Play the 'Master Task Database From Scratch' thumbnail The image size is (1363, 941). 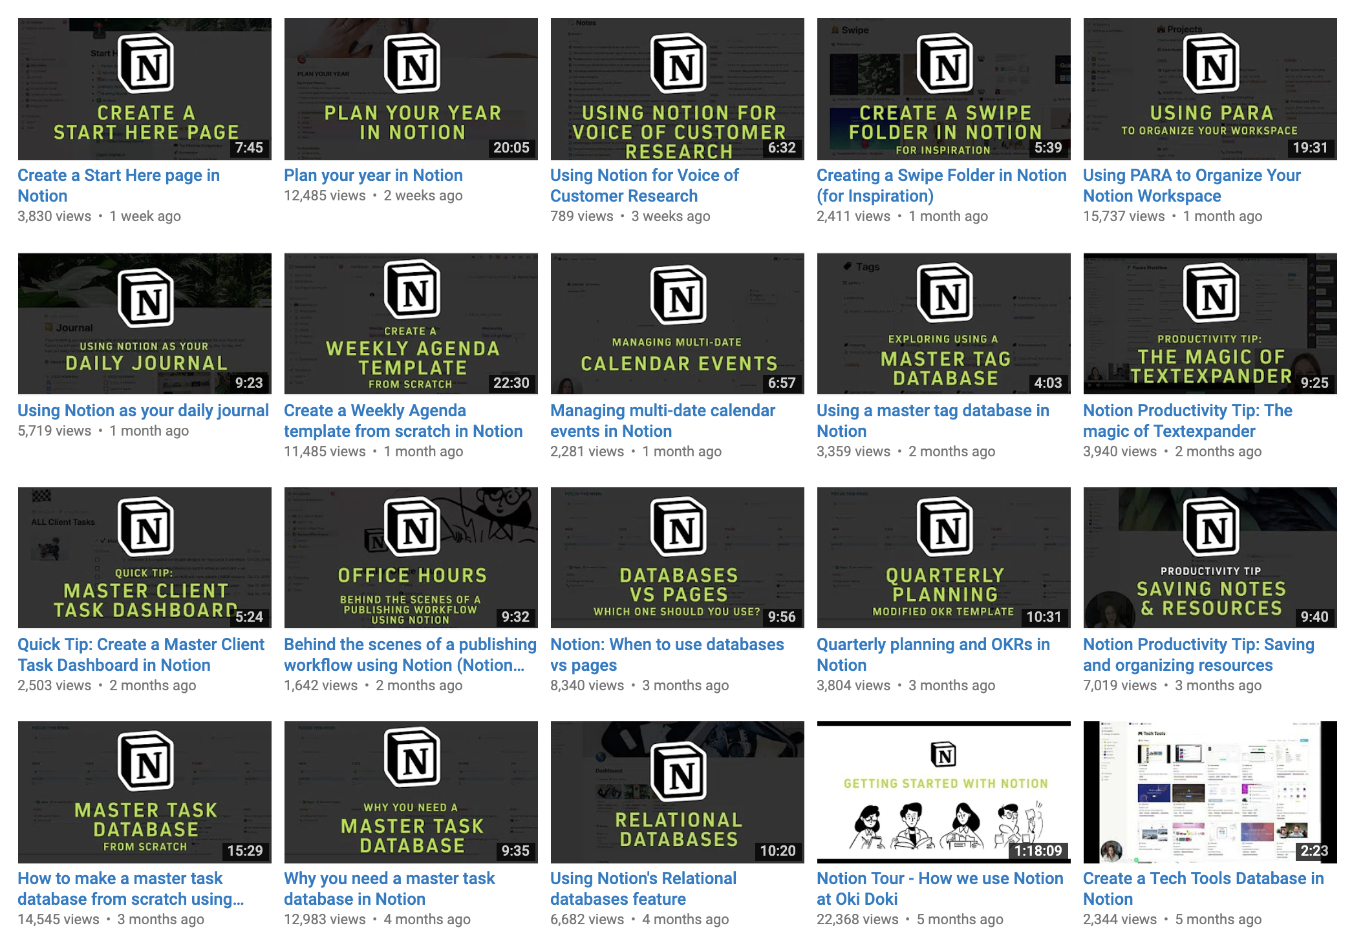pos(145,792)
